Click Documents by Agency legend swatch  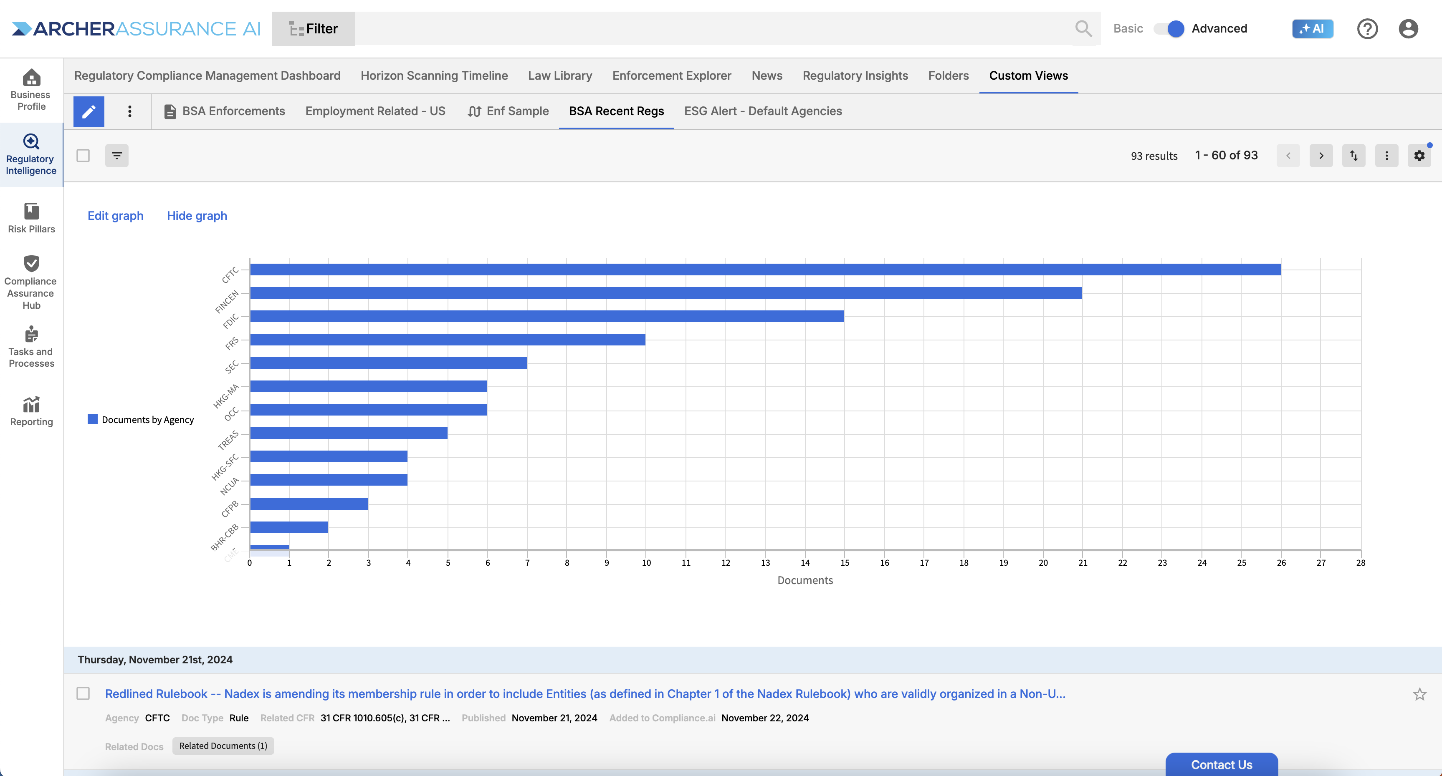[x=93, y=419]
